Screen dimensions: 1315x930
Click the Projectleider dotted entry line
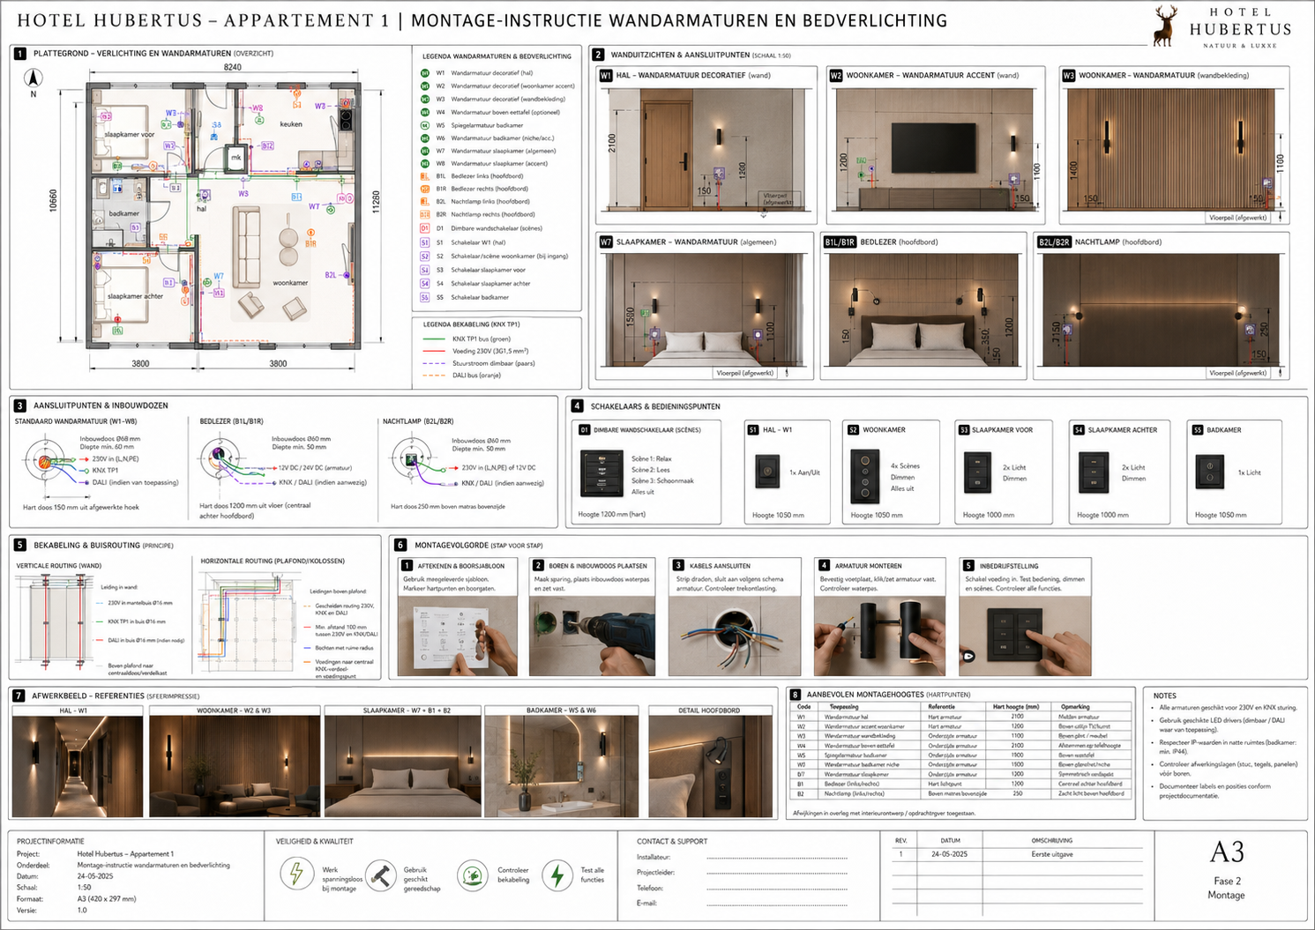coord(777,873)
